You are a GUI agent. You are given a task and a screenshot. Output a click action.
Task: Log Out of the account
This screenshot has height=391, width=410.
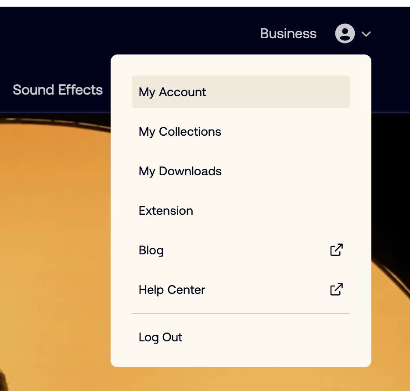(x=241, y=337)
